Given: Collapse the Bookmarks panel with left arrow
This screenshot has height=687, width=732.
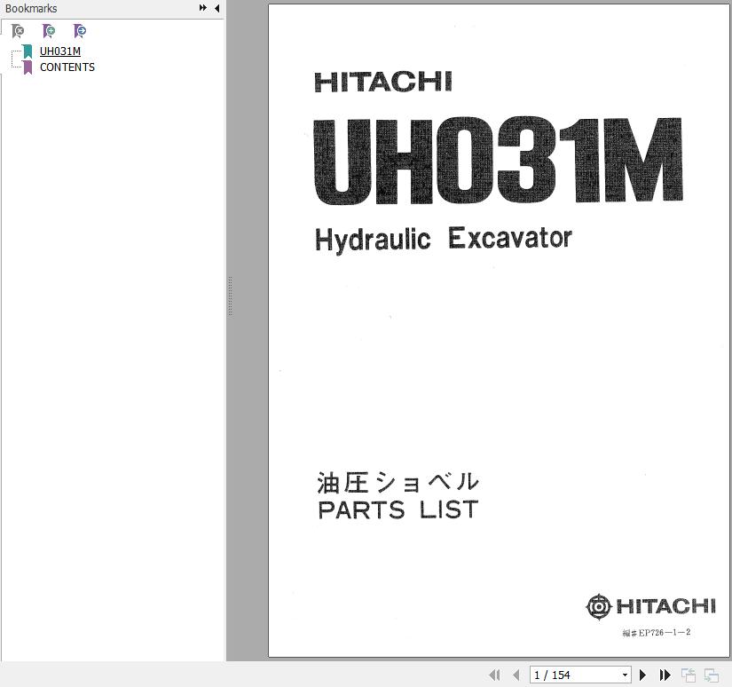Looking at the screenshot, I should pyautogui.click(x=216, y=8).
